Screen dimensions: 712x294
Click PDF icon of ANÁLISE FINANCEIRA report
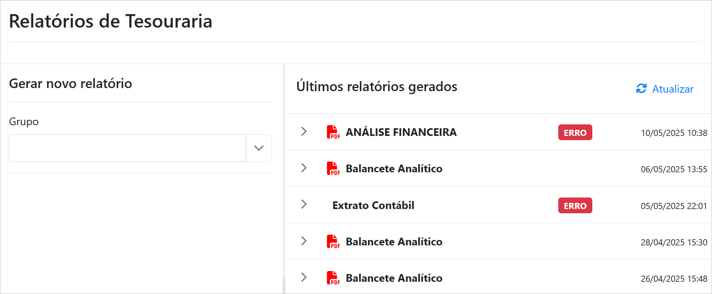(333, 132)
